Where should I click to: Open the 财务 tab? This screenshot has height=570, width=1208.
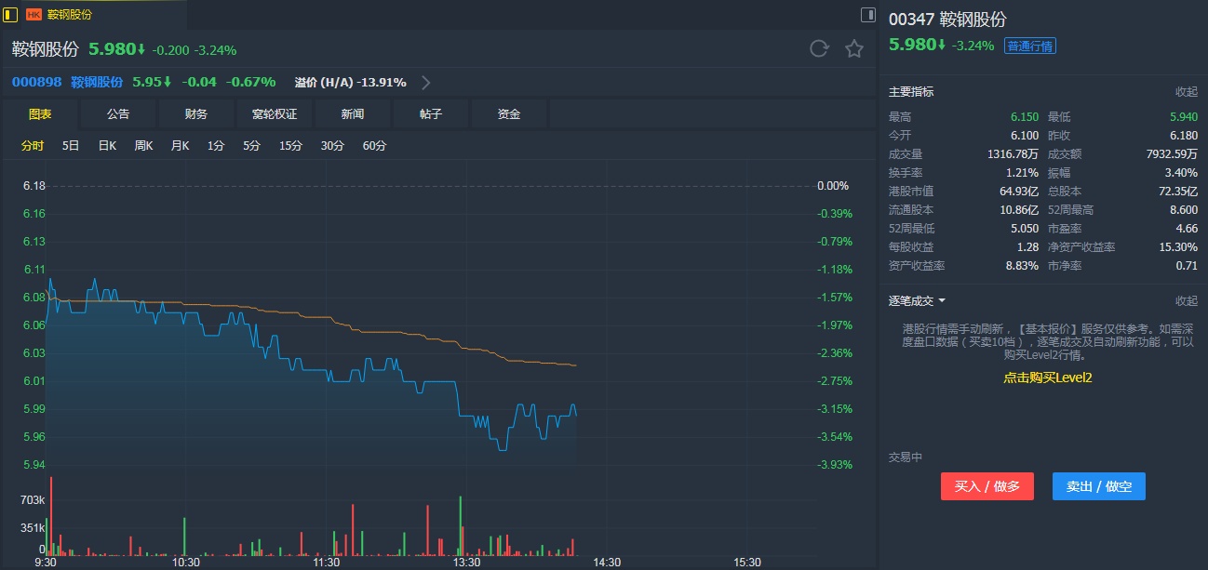(x=196, y=114)
